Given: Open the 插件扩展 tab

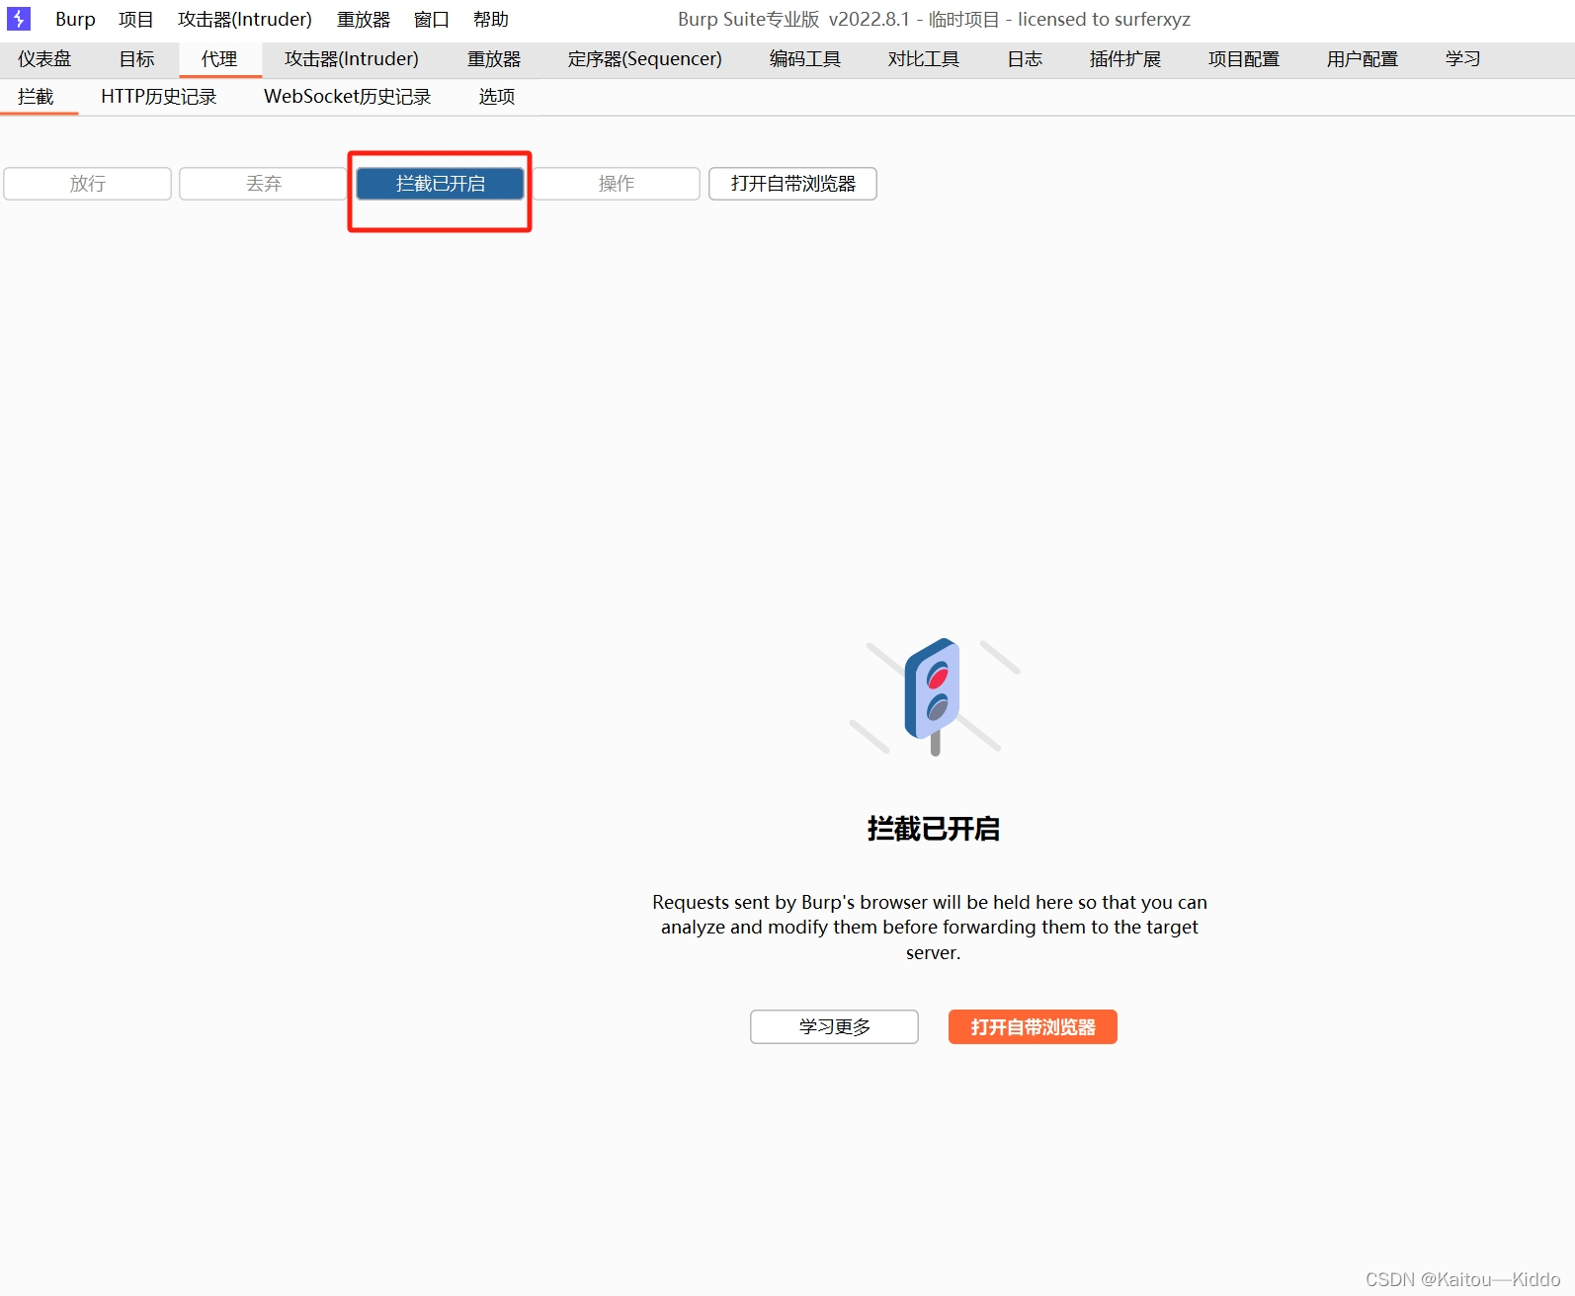Looking at the screenshot, I should (1125, 59).
